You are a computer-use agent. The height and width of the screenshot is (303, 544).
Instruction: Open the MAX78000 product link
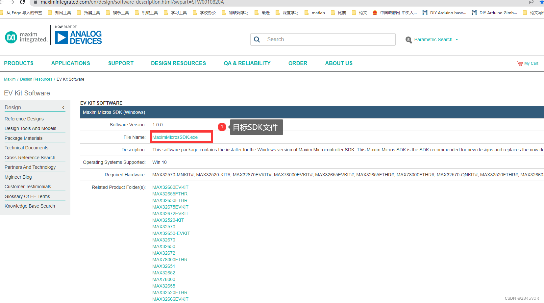pos(164,279)
